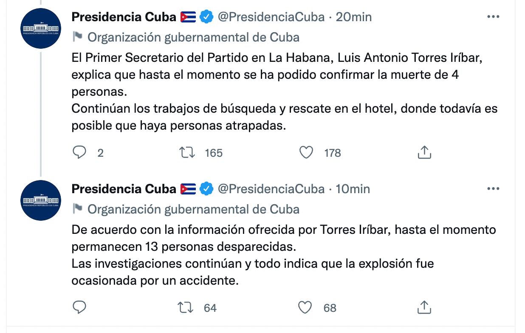Open more options menu for first tweet
Viewport: 525px width, 333px height.
[493, 17]
